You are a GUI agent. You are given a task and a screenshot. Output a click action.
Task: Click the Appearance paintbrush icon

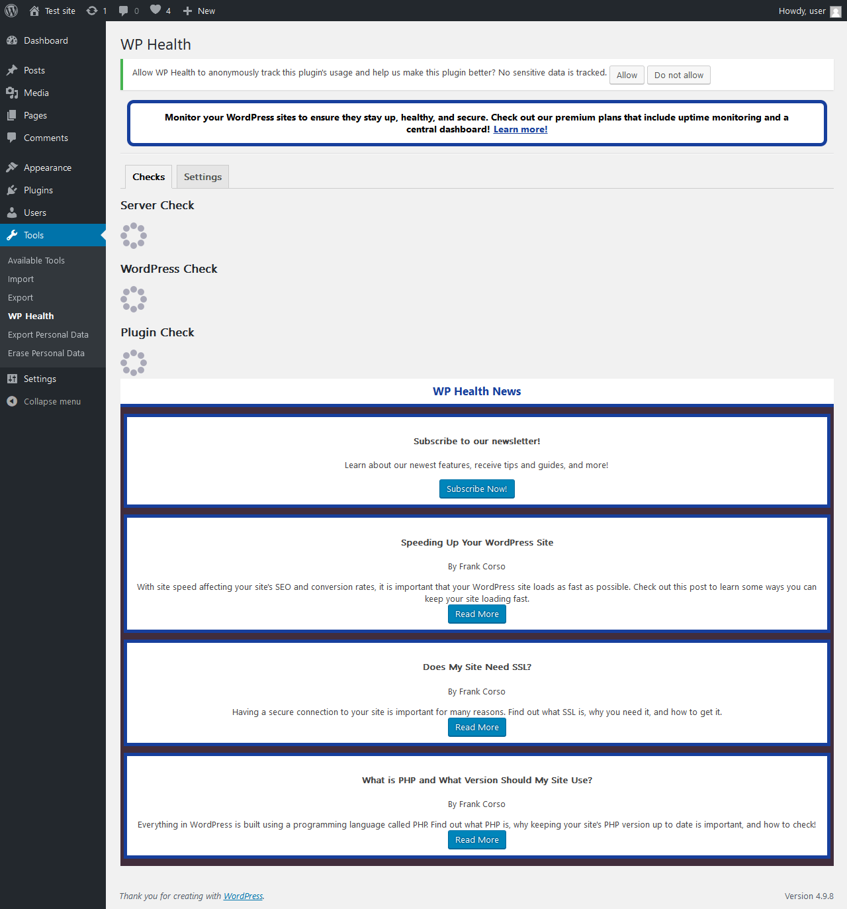click(x=12, y=167)
